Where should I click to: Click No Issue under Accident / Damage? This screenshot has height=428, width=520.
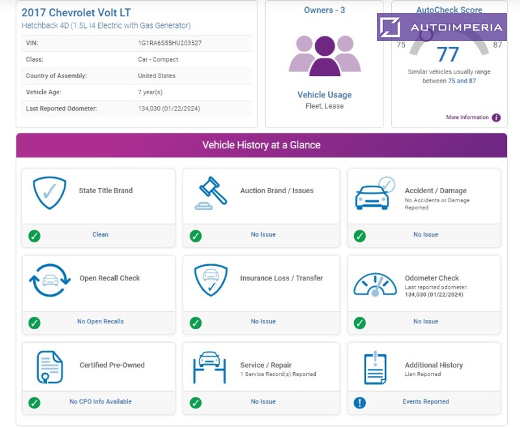click(426, 234)
